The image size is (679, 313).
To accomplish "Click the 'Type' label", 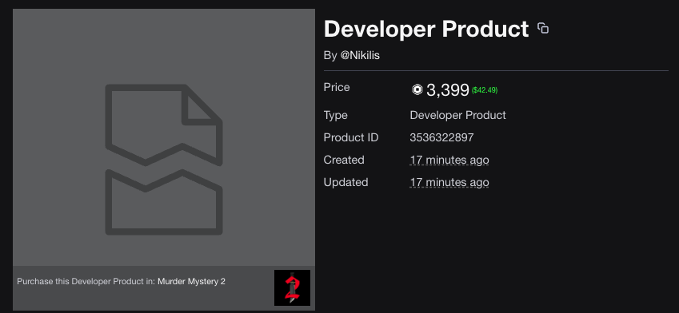I will [336, 116].
